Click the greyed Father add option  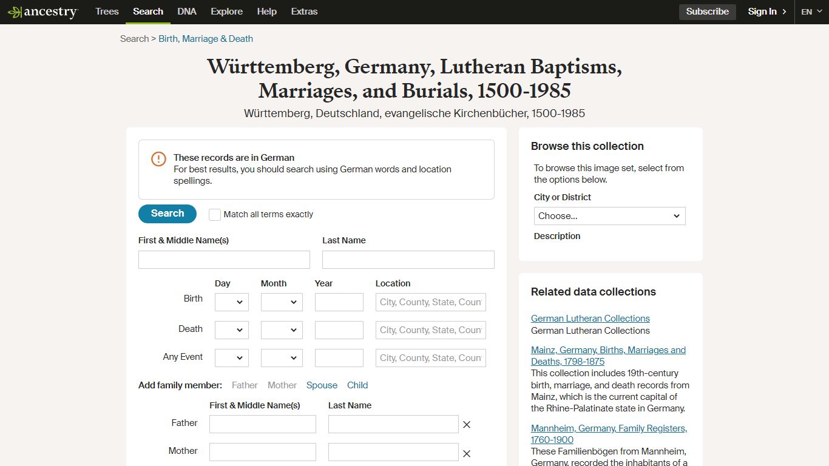pos(245,385)
